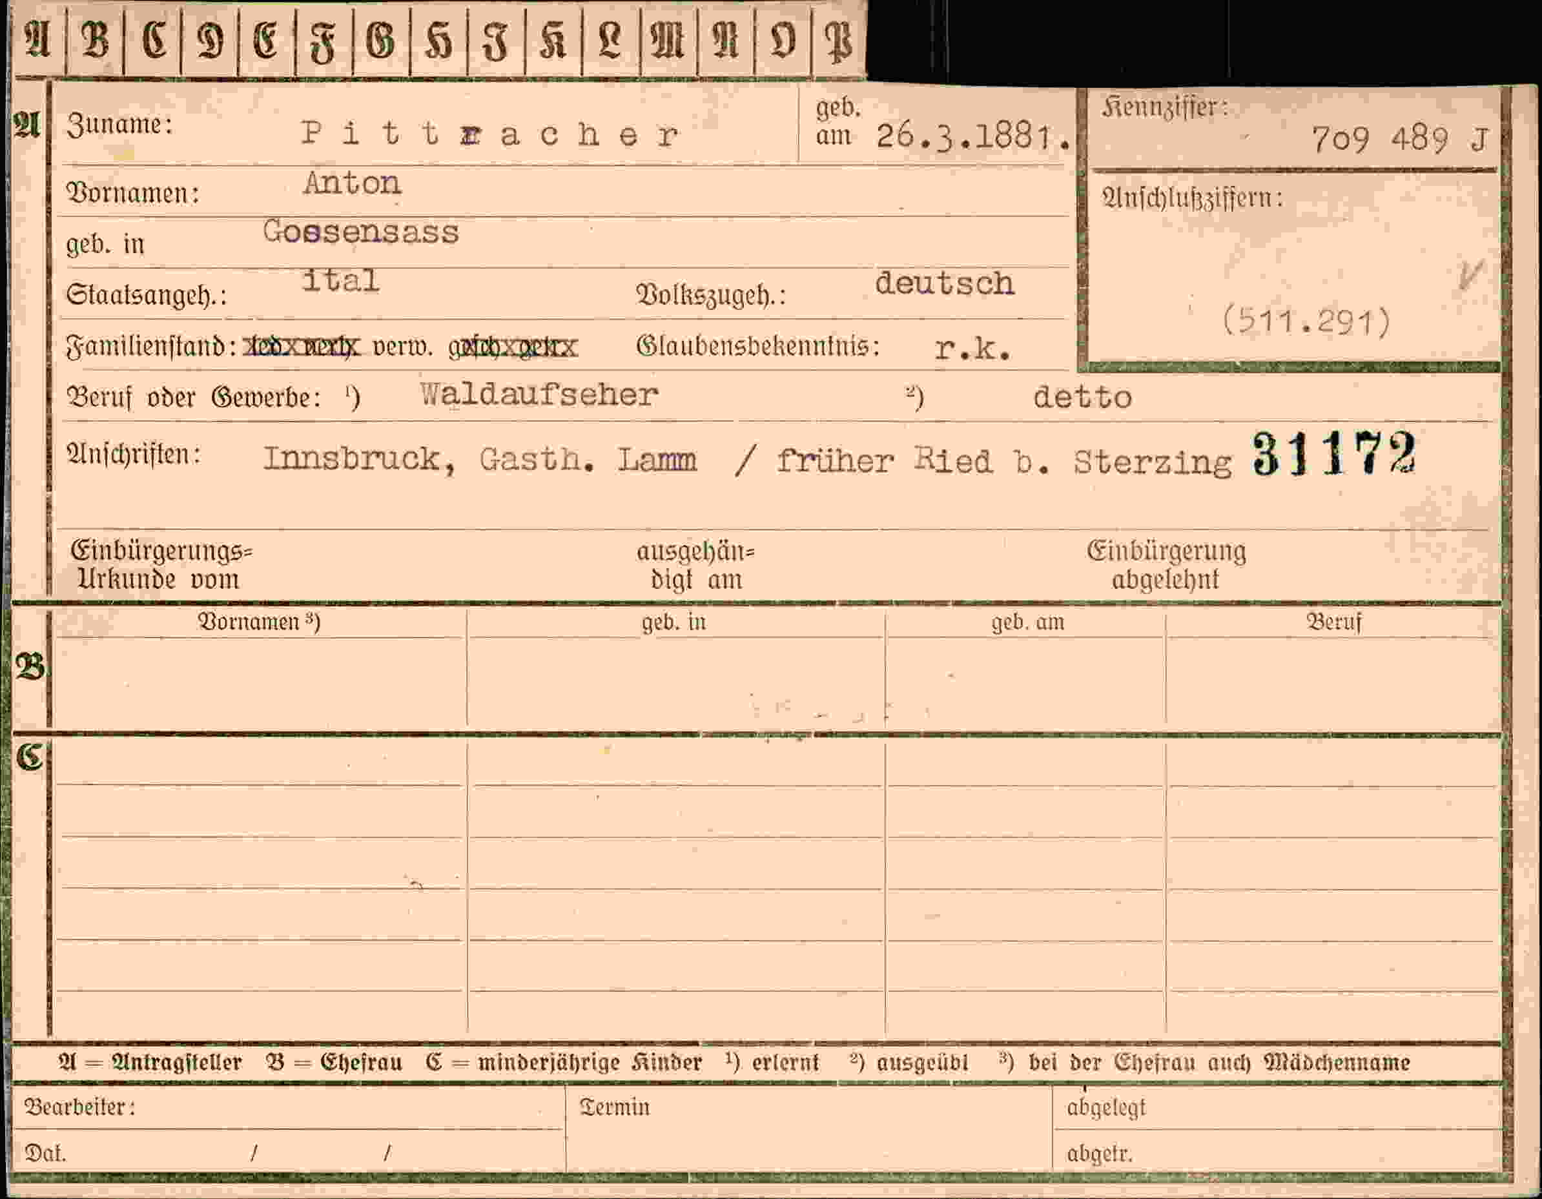Click the handwritten check mark

[x=1471, y=274]
